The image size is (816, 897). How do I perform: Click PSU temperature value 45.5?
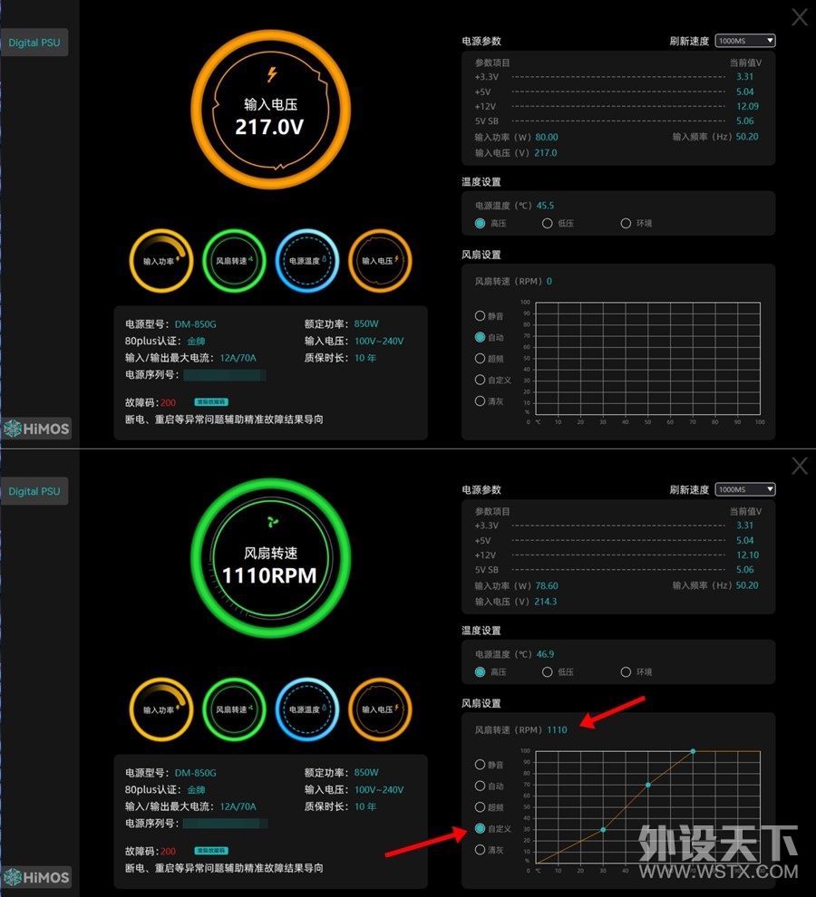point(545,206)
